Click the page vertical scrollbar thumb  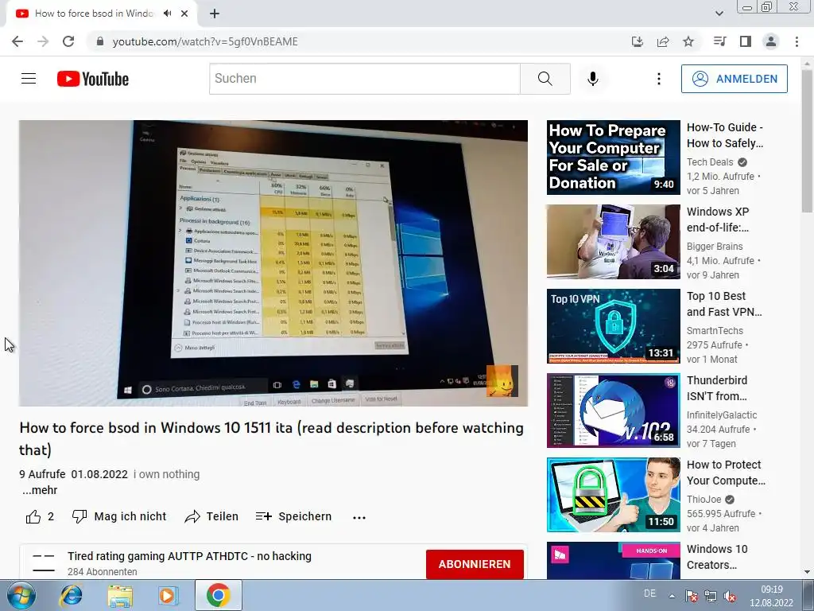click(x=807, y=142)
